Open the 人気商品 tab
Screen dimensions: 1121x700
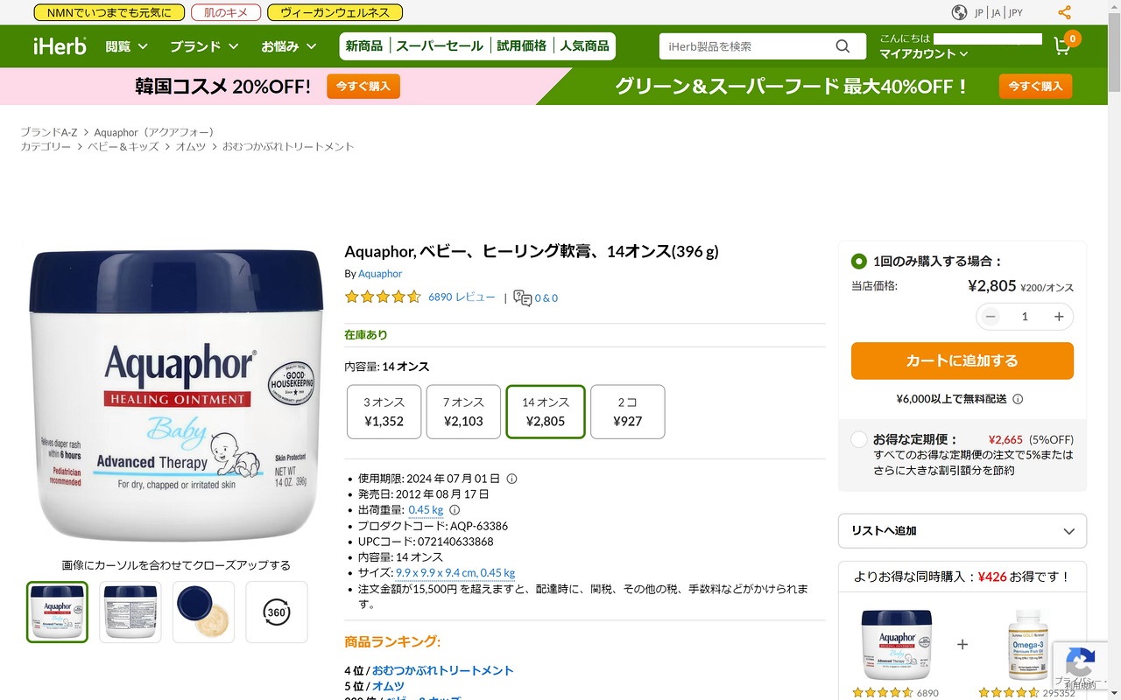click(x=585, y=46)
